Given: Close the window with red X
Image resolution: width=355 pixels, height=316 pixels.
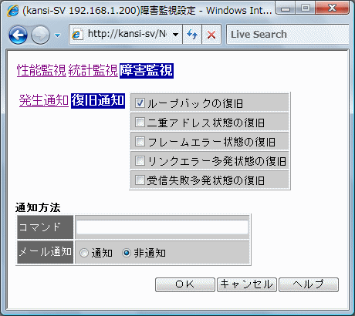Looking at the screenshot, I should [332, 8].
